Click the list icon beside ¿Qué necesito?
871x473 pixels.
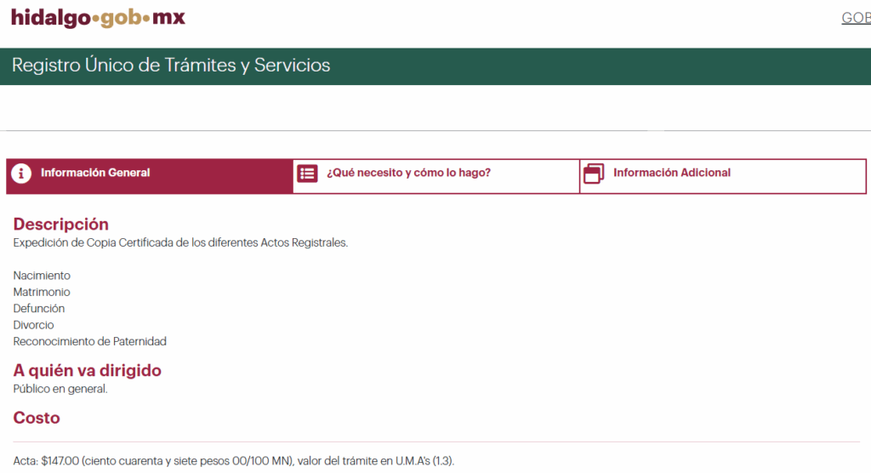click(x=307, y=174)
